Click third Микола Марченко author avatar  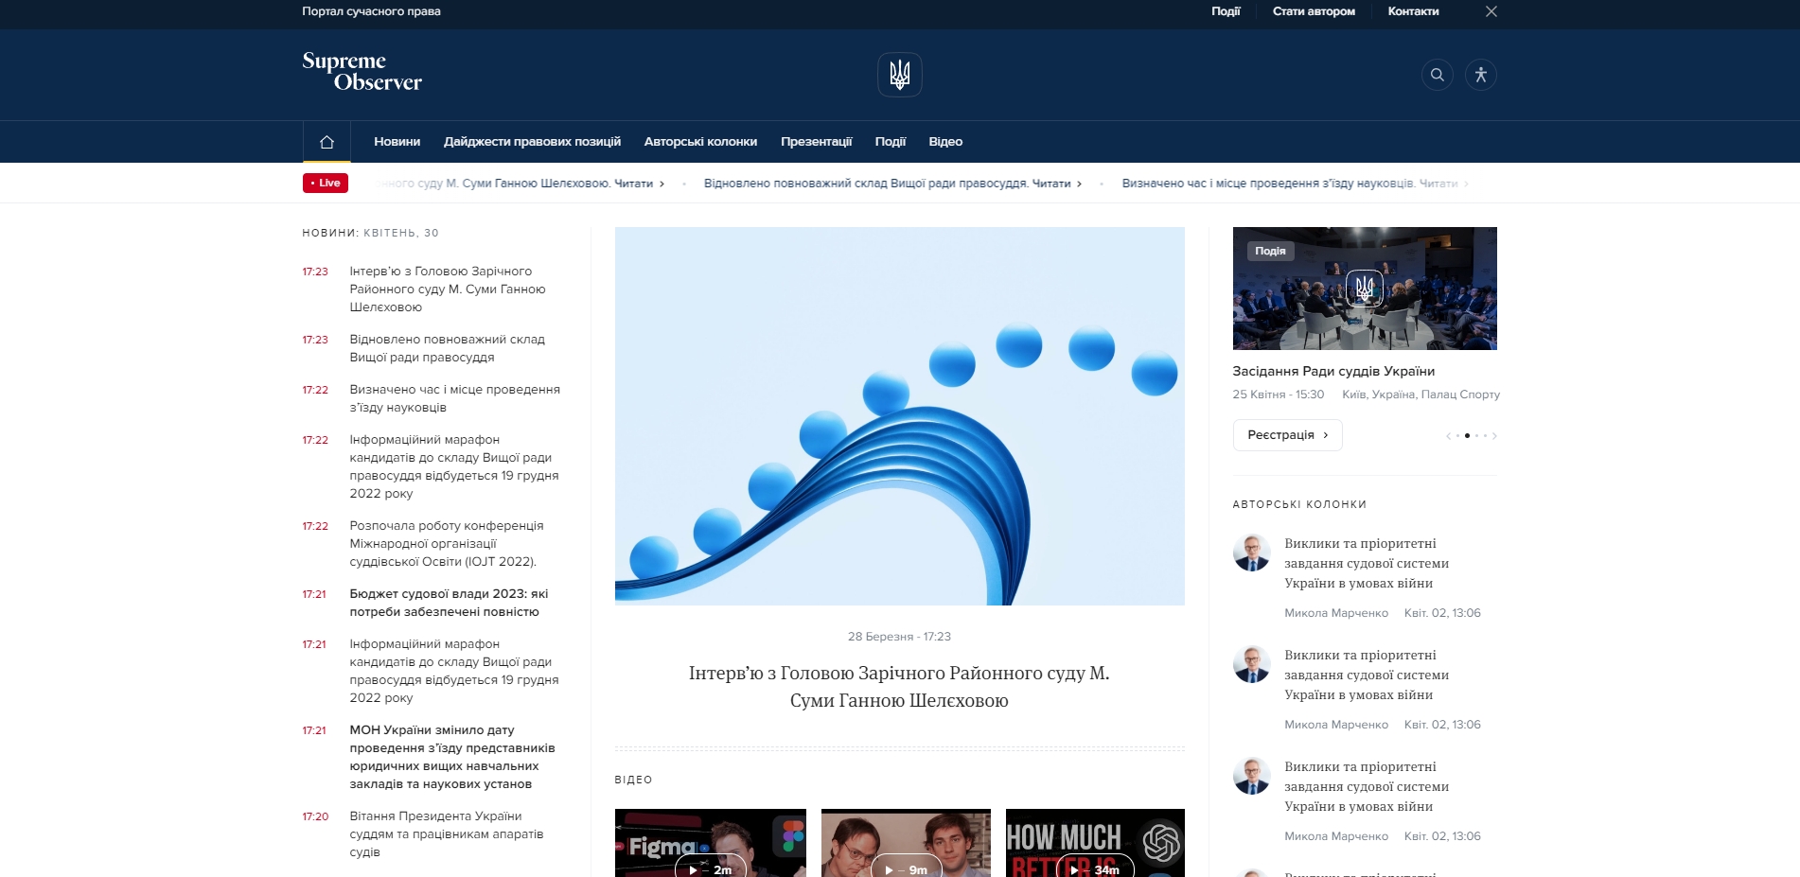coord(1251,776)
